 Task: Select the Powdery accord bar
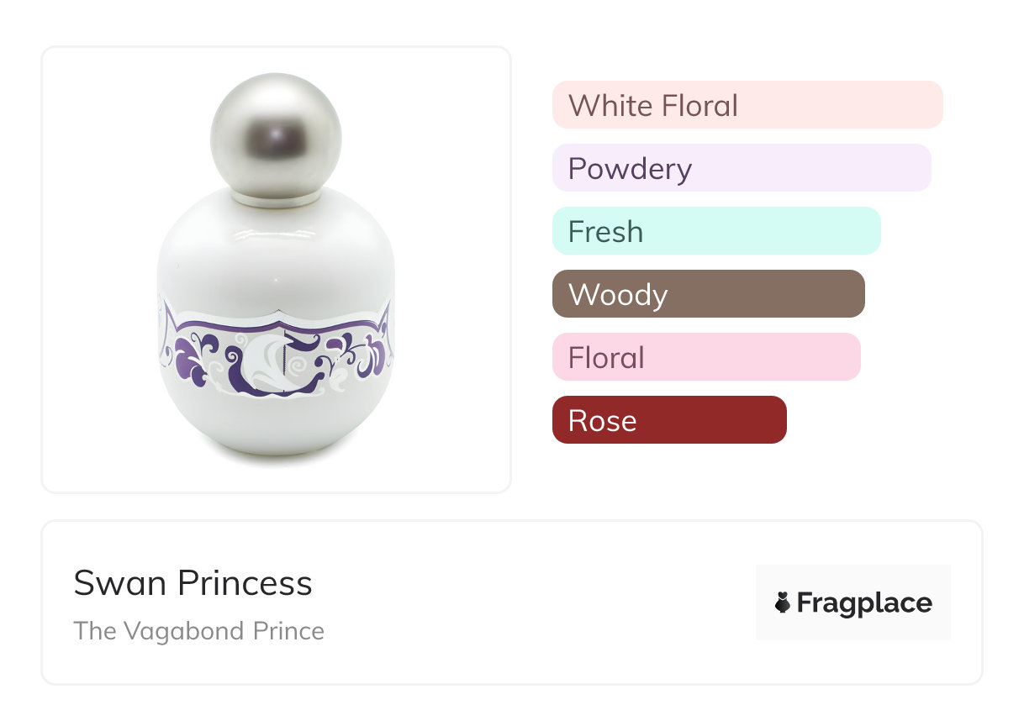tap(742, 168)
